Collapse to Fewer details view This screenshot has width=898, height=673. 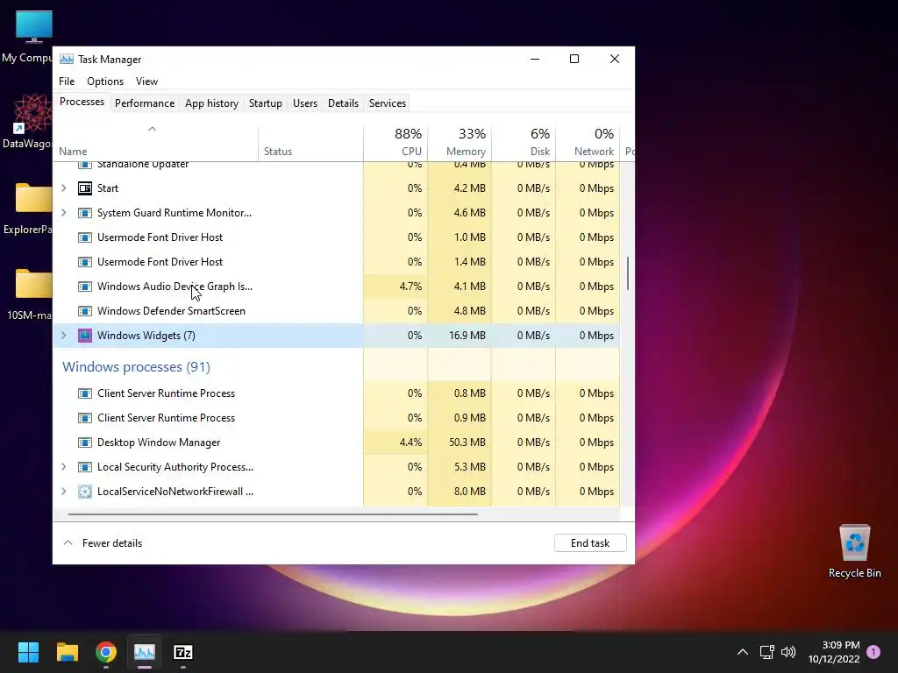click(x=103, y=543)
